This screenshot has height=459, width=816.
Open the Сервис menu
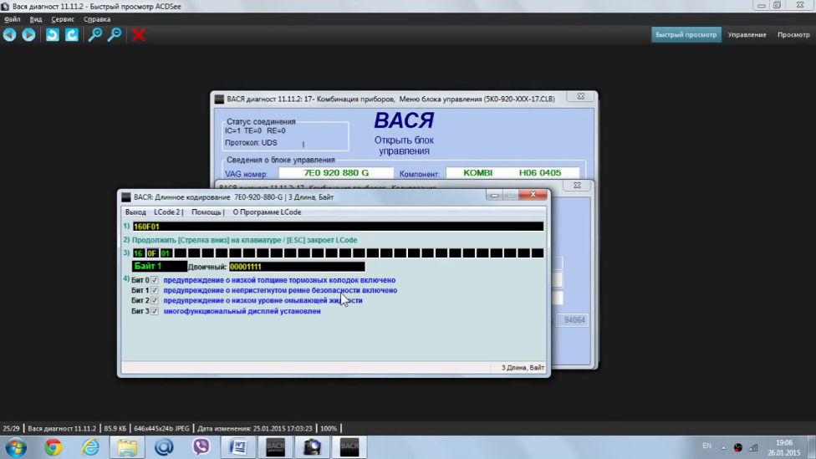coord(63,19)
